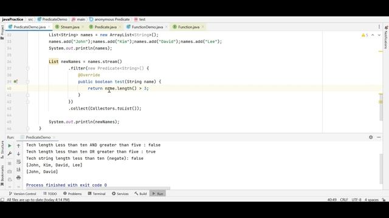Close the PredicateDemo.java tab
The width and height of the screenshot is (389, 218).
49,27
